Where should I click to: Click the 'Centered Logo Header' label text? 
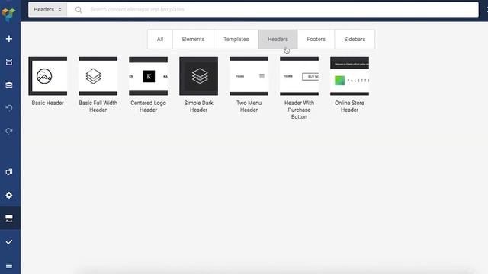[149, 107]
